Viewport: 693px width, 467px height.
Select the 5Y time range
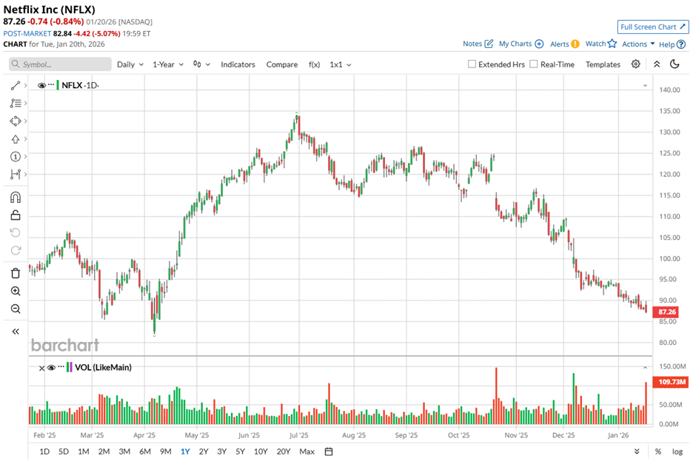click(240, 451)
